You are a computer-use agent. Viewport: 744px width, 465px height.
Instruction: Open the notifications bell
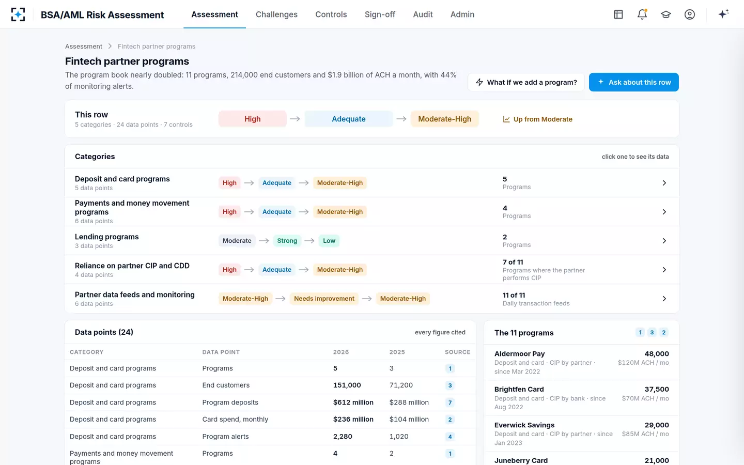642,14
